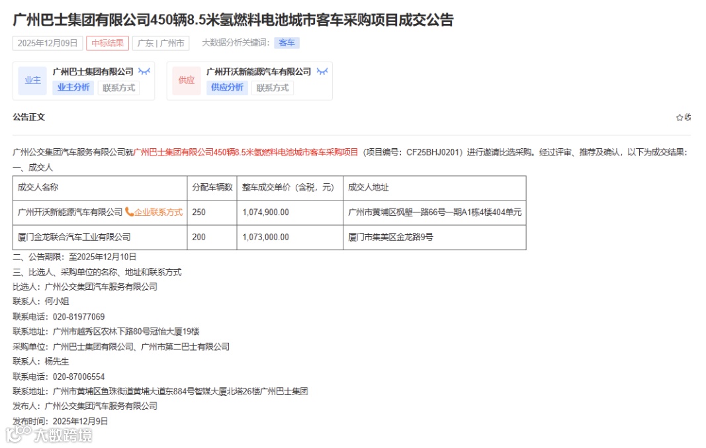Image resolution: width=706 pixels, height=448 pixels.
Task: Click address line with 黄埔大道东884号智媒大厦
Action: click(x=160, y=391)
